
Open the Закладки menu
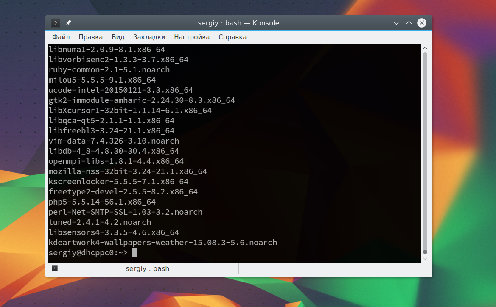click(x=149, y=37)
